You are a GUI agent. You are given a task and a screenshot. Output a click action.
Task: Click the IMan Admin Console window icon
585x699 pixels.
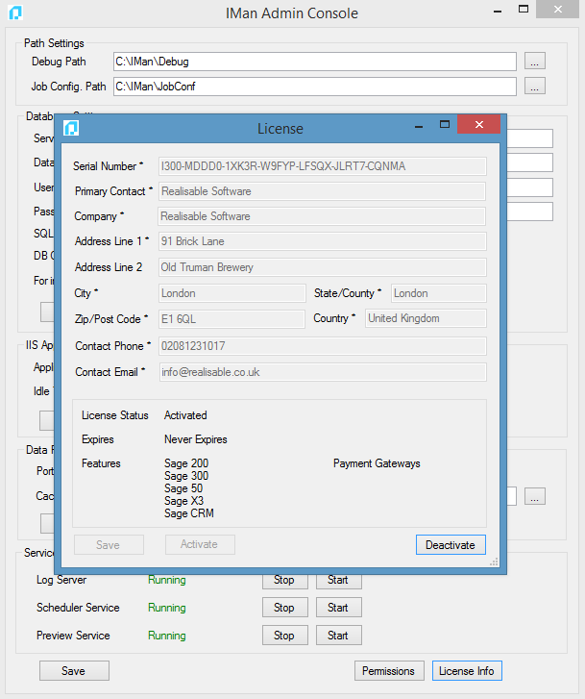(x=15, y=12)
